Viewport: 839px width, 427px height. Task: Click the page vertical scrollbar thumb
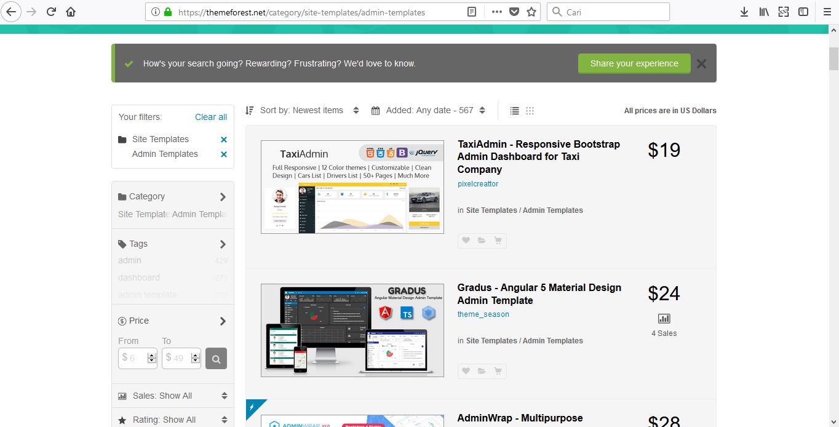point(833,58)
